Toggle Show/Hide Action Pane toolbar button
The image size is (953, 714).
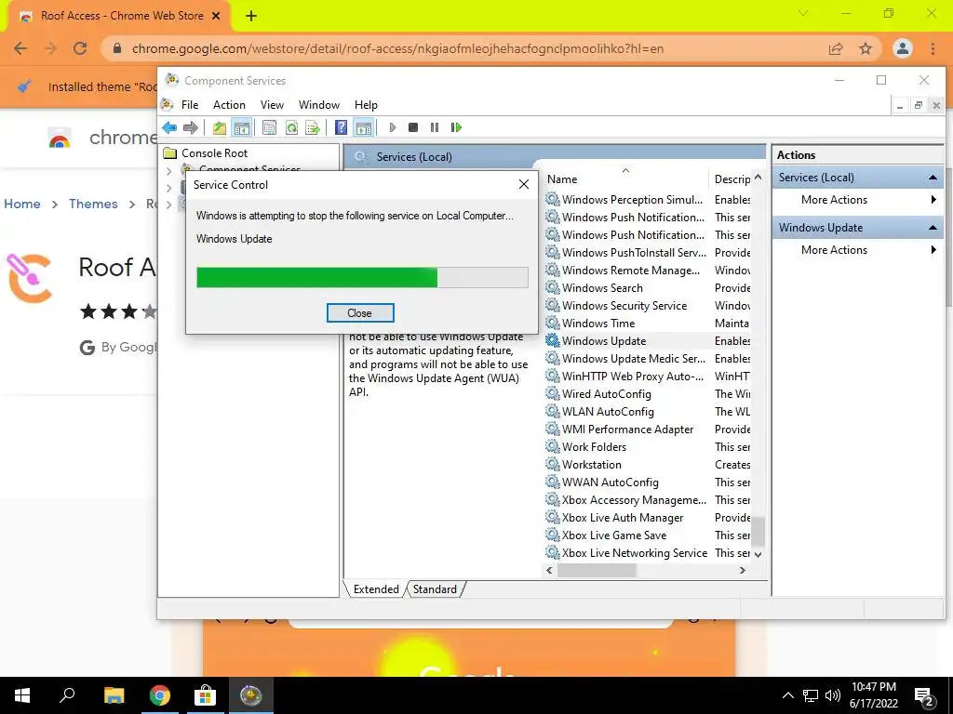[364, 127]
